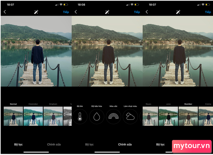Open the Làm nhạt màu cloud adjustment
The width and height of the screenshot is (213, 155).
[x=130, y=116]
